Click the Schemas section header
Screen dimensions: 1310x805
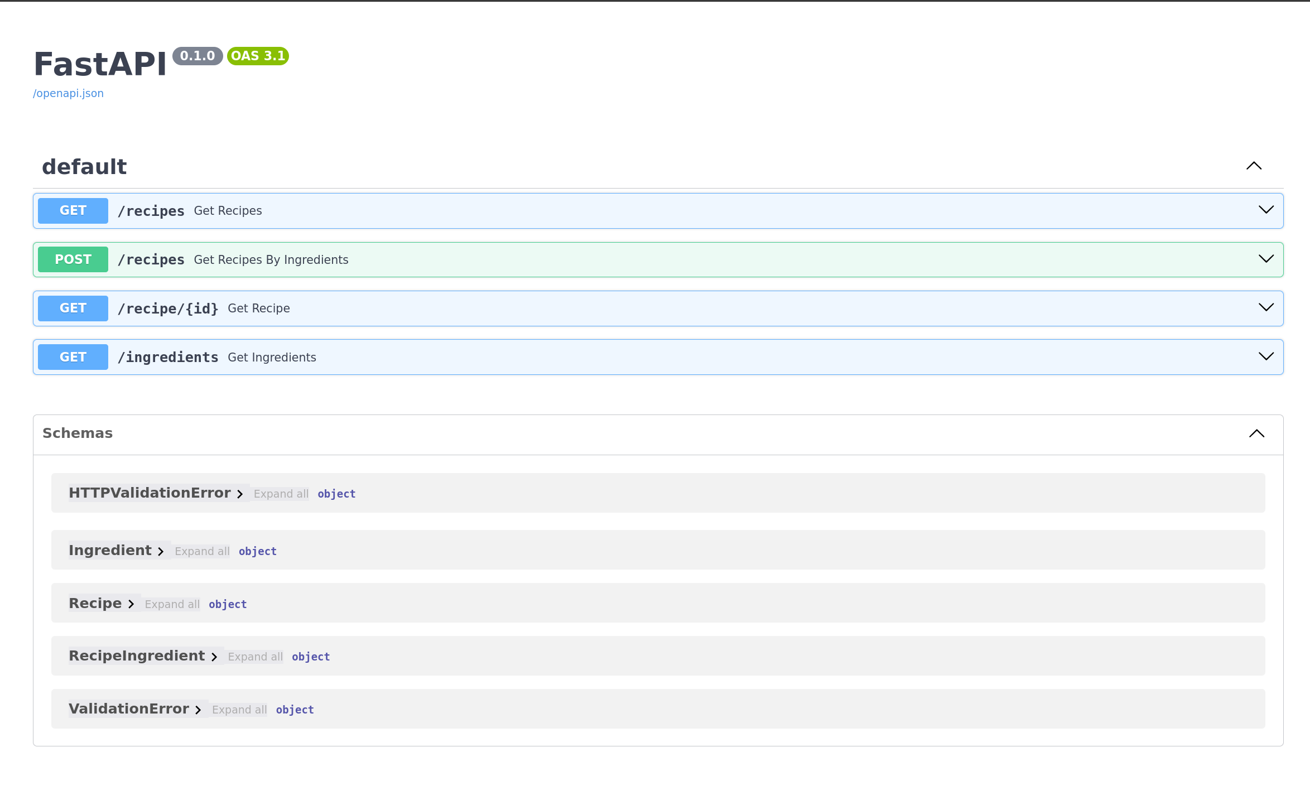point(78,433)
